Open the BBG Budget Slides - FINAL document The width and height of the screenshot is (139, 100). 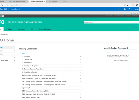31,97
